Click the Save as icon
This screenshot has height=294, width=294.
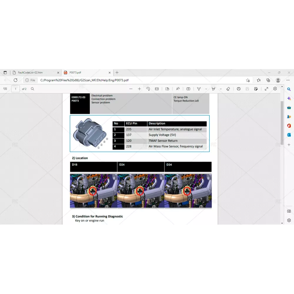pyautogui.click(x=256, y=89)
